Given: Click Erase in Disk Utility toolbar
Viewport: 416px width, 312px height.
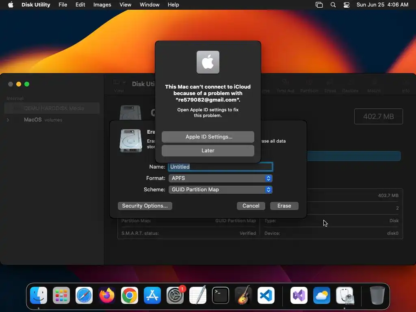Looking at the screenshot, I should click(x=330, y=86).
